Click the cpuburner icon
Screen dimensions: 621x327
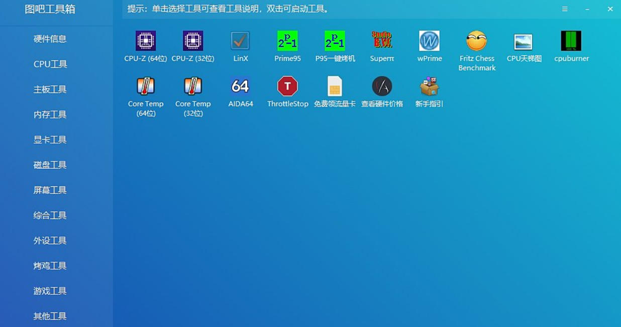point(571,41)
